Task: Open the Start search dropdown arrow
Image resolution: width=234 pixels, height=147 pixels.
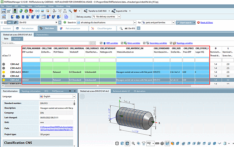Action: click(x=194, y=23)
